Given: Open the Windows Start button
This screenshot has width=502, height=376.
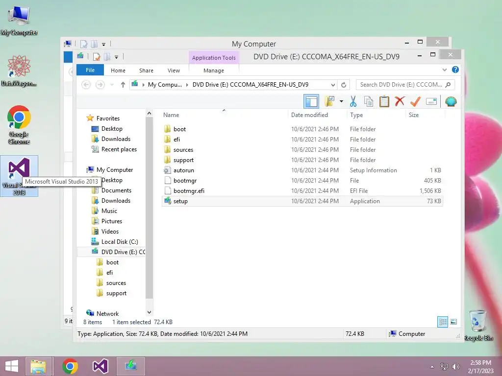Looking at the screenshot, I should (x=12, y=366).
